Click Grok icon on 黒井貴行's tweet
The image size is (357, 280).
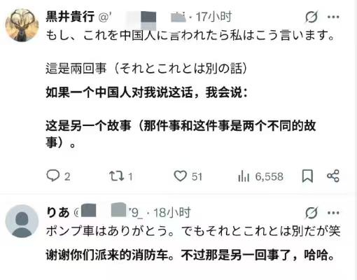(x=311, y=17)
